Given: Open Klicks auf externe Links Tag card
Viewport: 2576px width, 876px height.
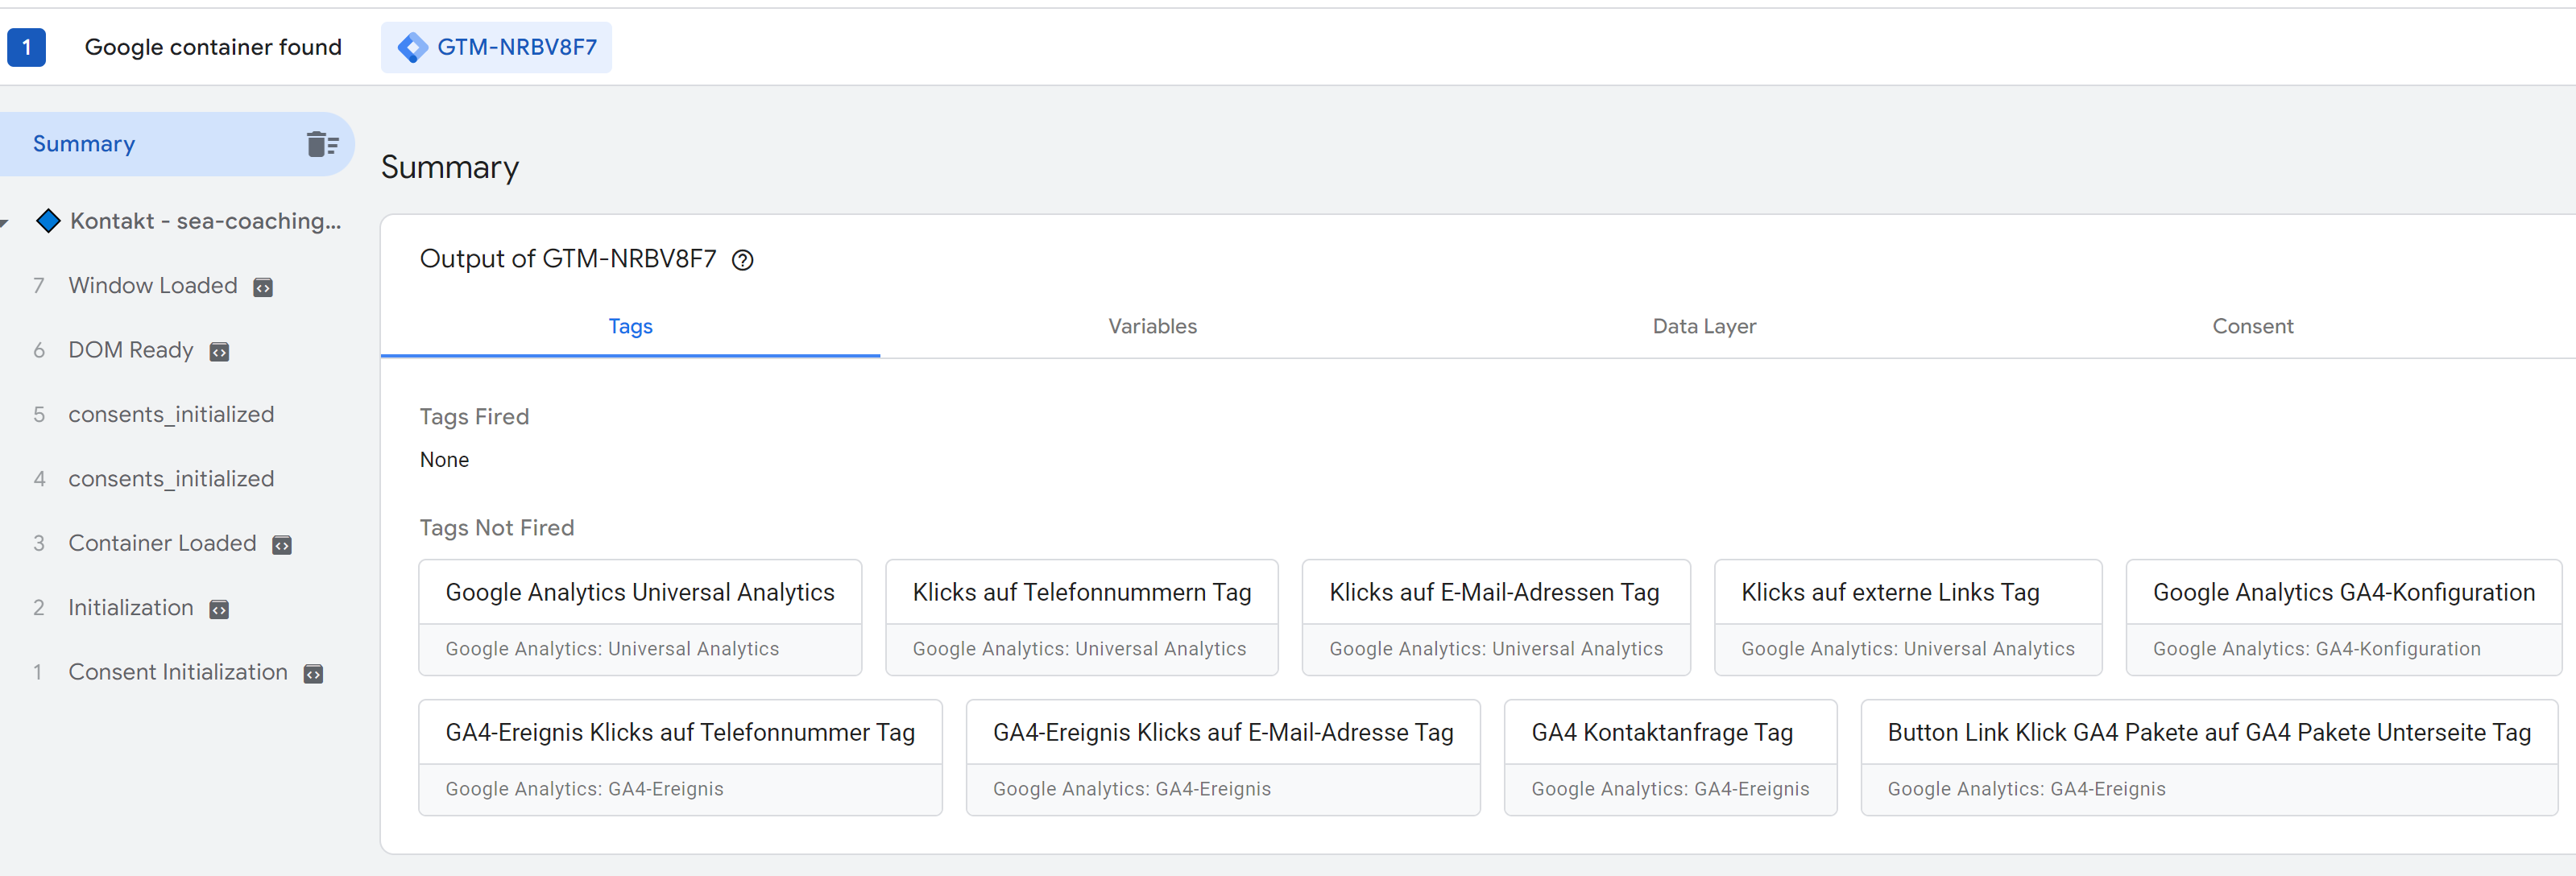Looking at the screenshot, I should [x=1908, y=618].
